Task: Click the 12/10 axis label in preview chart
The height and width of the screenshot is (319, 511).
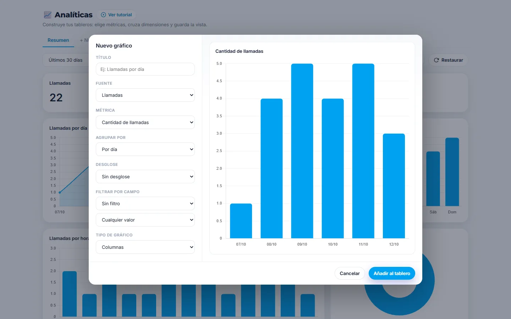Action: [394, 245]
